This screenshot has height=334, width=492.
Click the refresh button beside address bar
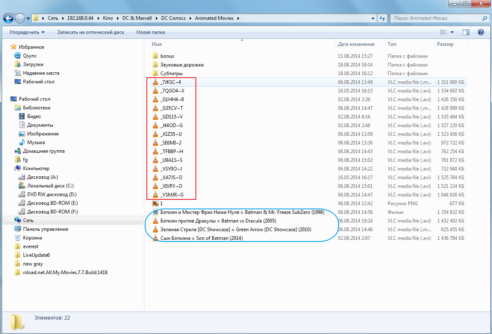point(382,18)
